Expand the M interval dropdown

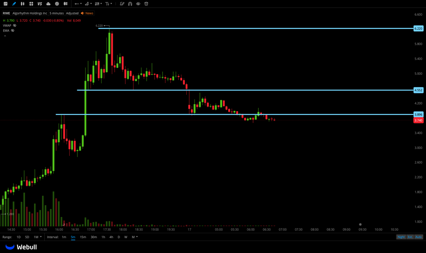(137, 237)
